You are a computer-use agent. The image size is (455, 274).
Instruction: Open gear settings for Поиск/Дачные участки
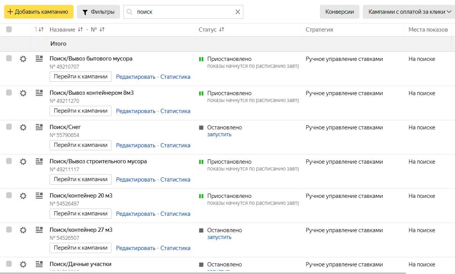tap(23, 264)
